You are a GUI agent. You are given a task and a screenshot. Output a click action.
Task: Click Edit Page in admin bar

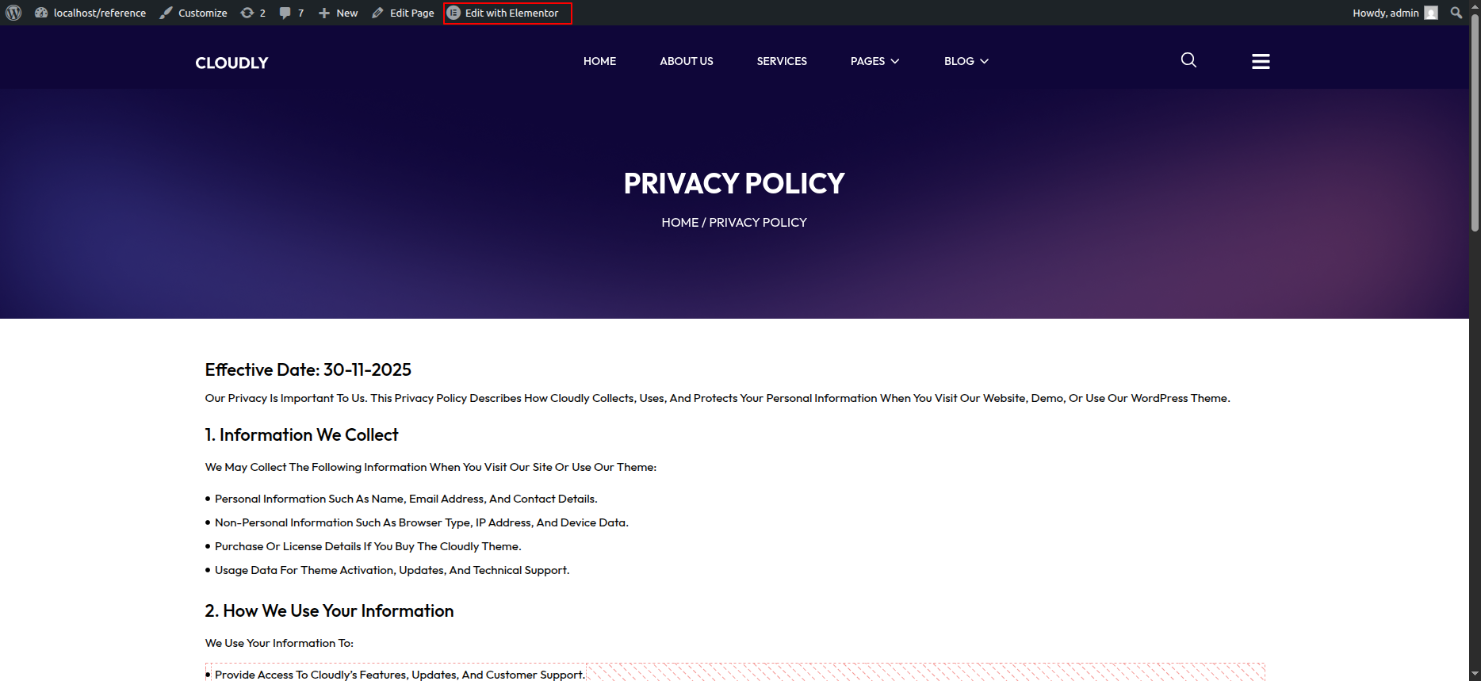pyautogui.click(x=403, y=13)
